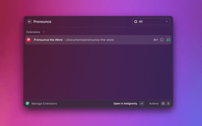Click the icon inside the All dropdown
202x126 pixels.
(x=136, y=22)
